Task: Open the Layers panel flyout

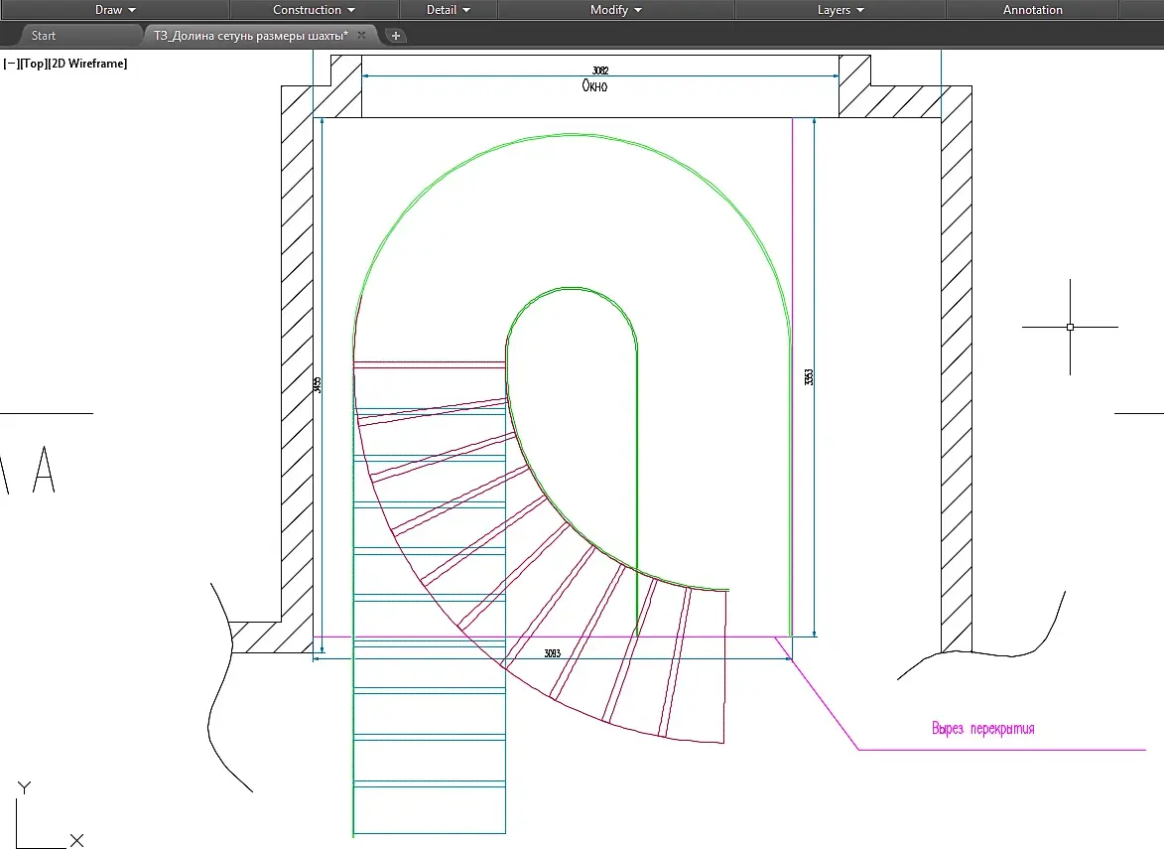Action: [x=841, y=10]
